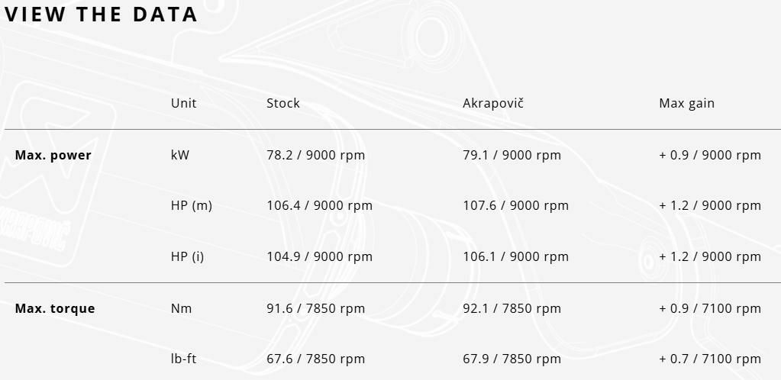Select Akrapovič value '79.1 / 9000 rpm'
Screen dimensions: 781x380
(x=512, y=155)
